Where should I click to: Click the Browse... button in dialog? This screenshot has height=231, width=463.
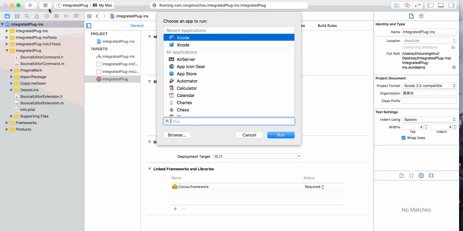(177, 135)
